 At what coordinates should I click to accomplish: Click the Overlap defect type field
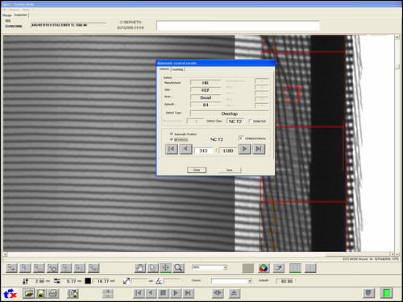coord(230,114)
